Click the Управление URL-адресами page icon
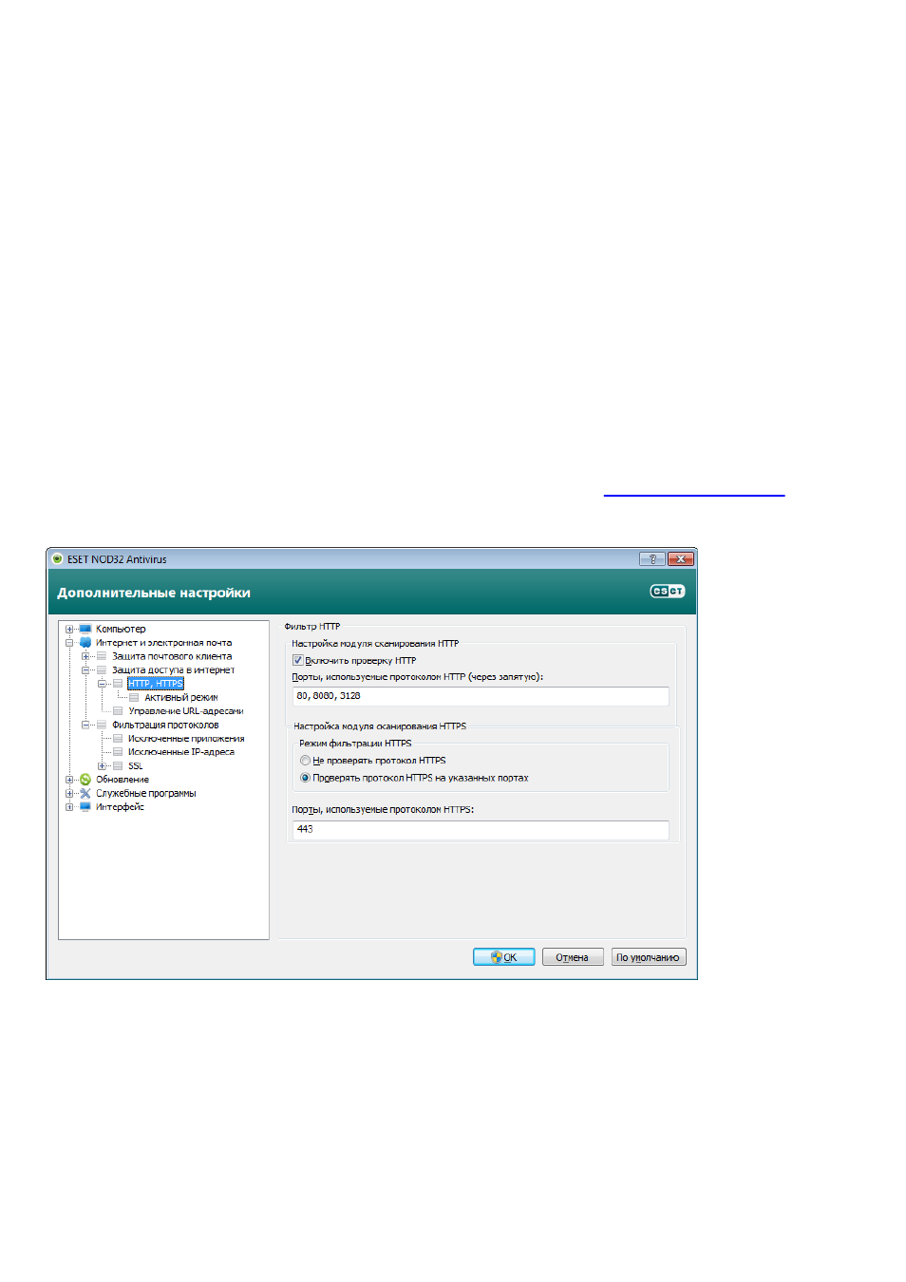The width and height of the screenshot is (906, 1282). click(118, 711)
